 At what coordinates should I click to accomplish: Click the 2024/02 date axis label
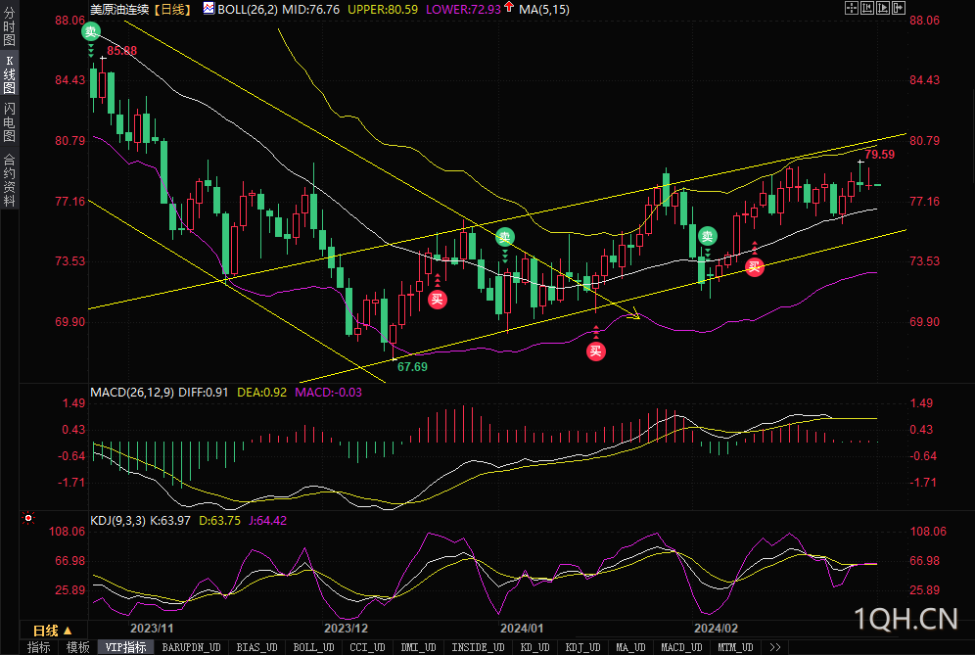[716, 629]
